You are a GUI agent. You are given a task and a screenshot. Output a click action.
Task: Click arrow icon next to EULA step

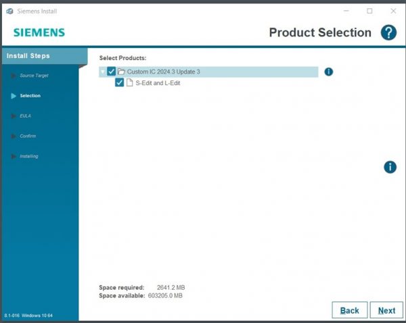click(x=14, y=116)
